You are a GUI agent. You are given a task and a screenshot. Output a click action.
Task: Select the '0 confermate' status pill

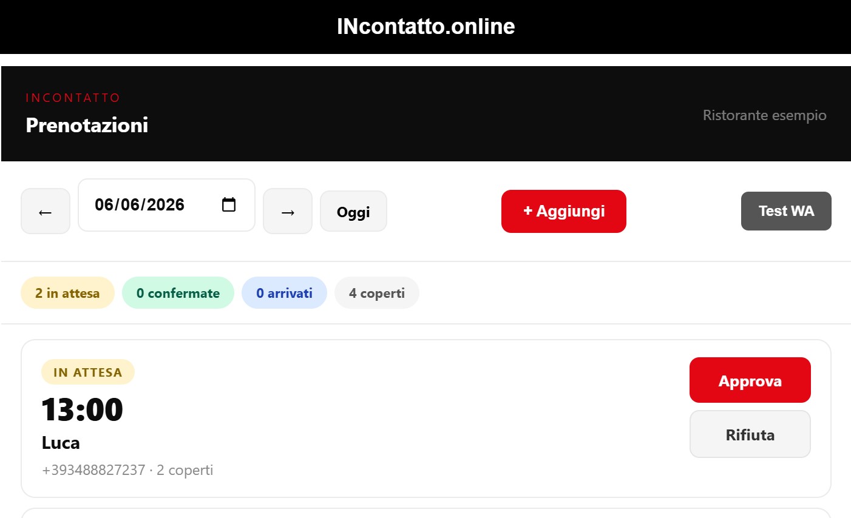[178, 293]
